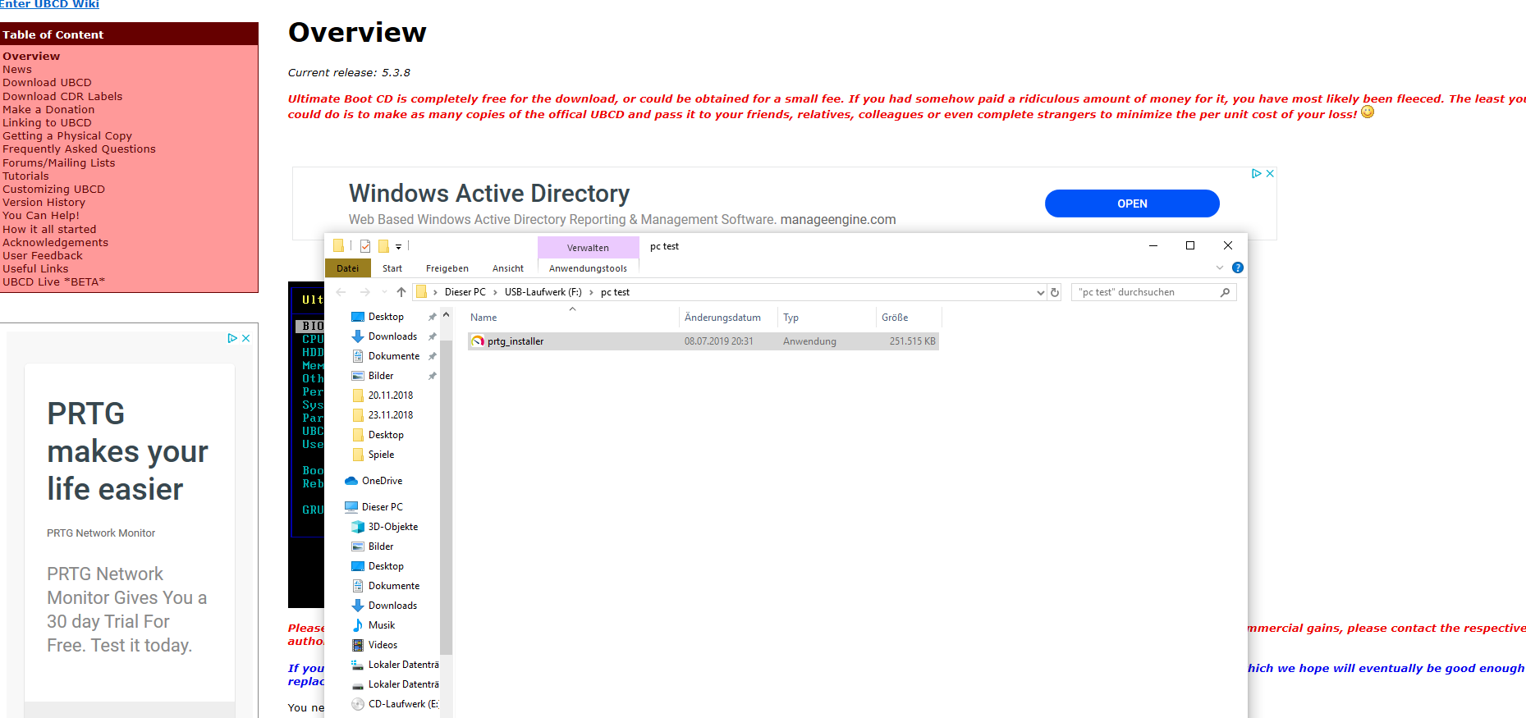Click the prtg_installer application icon
Screen dimensions: 1526x718
[478, 341]
